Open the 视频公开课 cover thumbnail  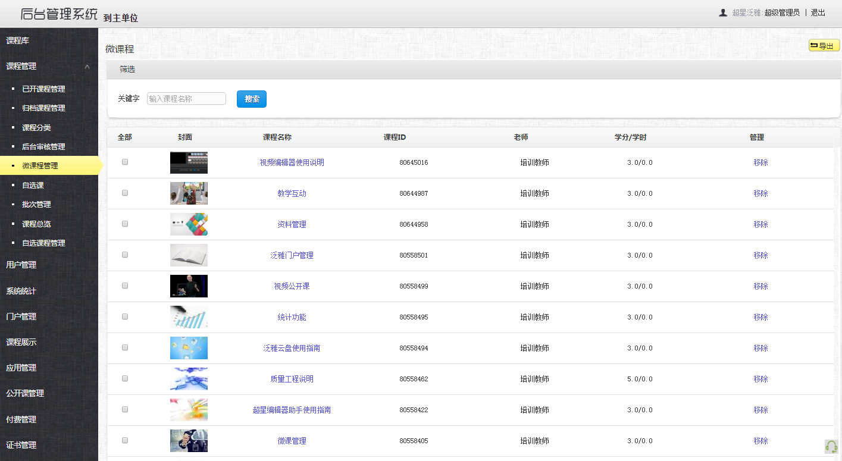tap(189, 286)
